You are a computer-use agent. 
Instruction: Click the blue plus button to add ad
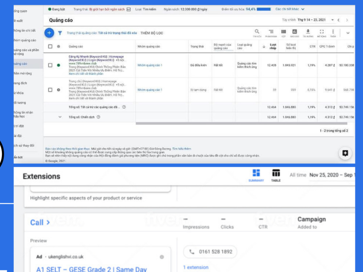pos(49,33)
